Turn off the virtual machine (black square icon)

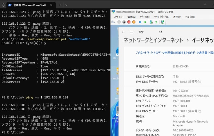click(x=124, y=22)
